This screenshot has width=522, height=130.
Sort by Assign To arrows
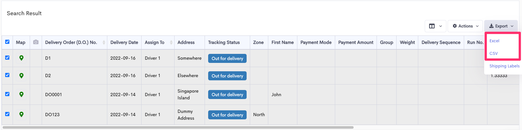171,42
